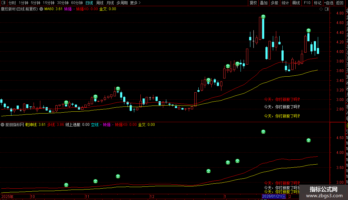Viewport: 348px width, 200px height.
Task: Click the 多线: 3.86 label
Action: click(55, 125)
